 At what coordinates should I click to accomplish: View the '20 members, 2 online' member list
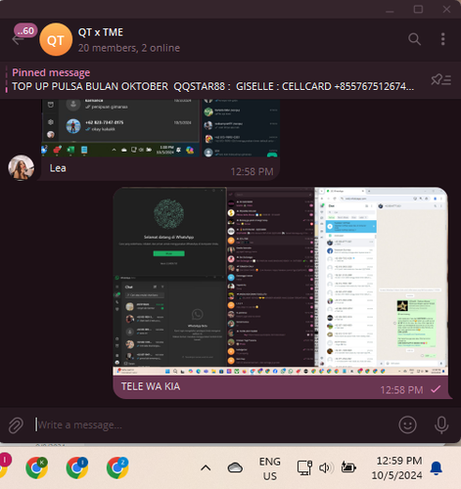129,48
